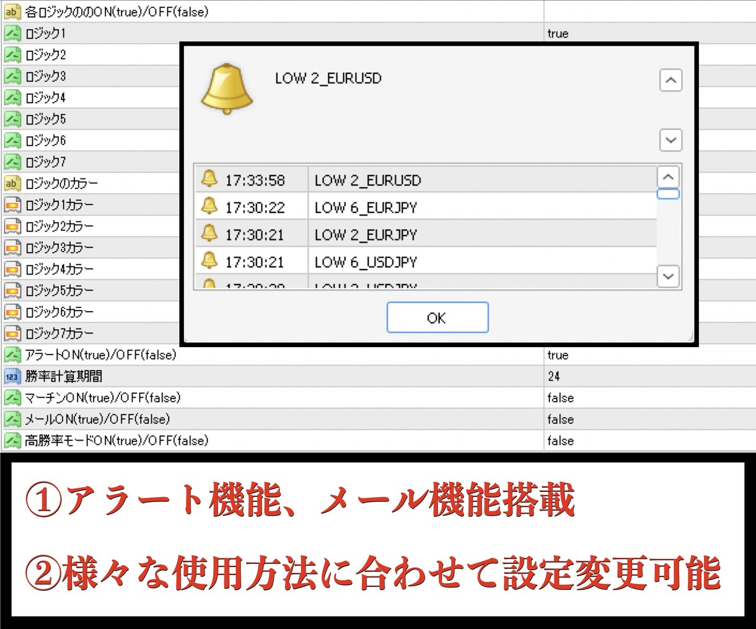Image resolution: width=756 pixels, height=629 pixels.
Task: Select the 各ロジックのON(true)/OFF(false) header text
Action: [117, 12]
